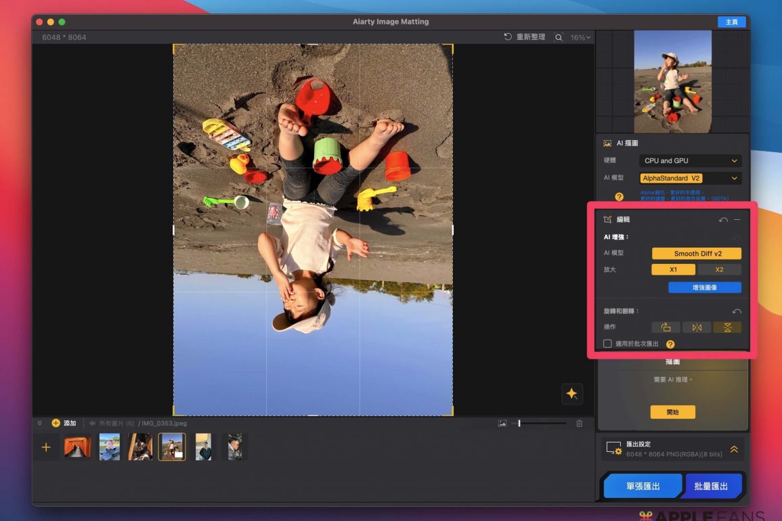Click the fit-to-view magnifier icon
Screen dimensions: 782x521
pyautogui.click(x=559, y=37)
